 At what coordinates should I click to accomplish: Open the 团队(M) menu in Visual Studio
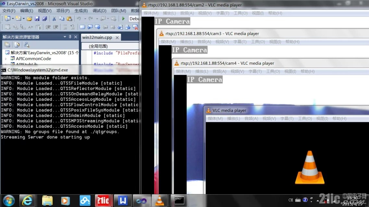click(119, 11)
